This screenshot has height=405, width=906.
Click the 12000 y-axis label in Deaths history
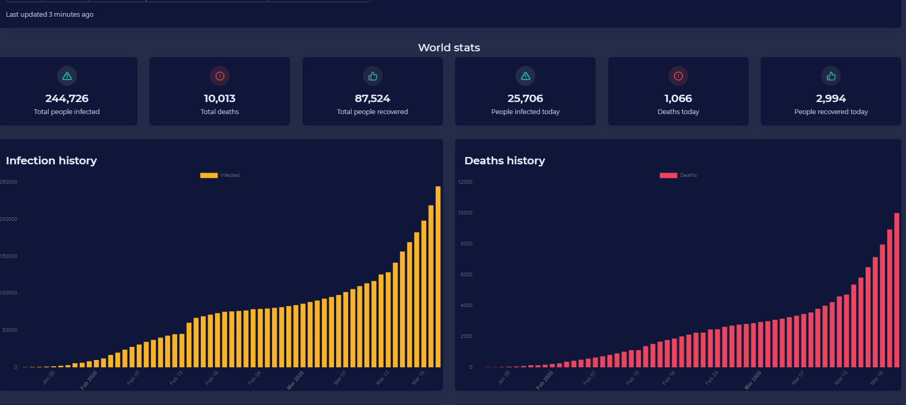465,182
